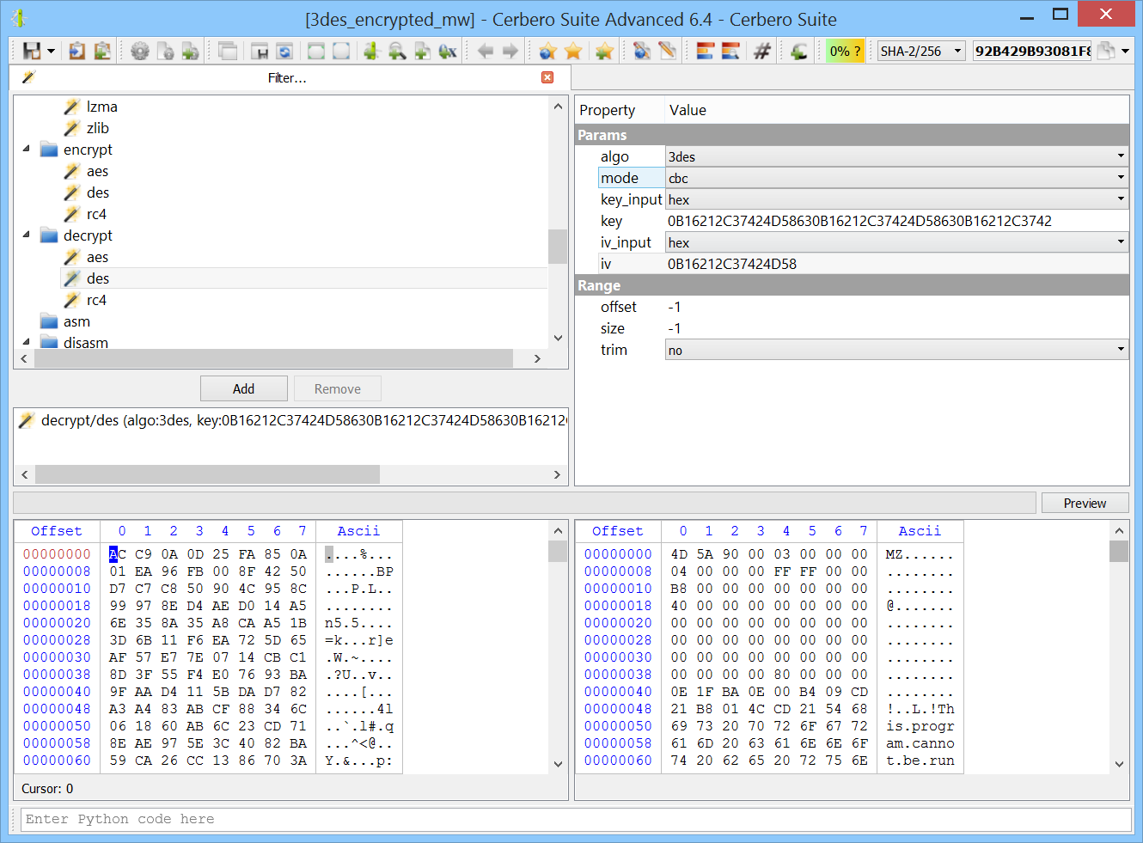Open the key_input hex dropdown
This screenshot has width=1143, height=843.
[896, 199]
